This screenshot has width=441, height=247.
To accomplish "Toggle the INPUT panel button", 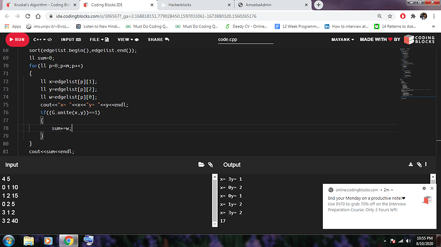I will pos(71,40).
